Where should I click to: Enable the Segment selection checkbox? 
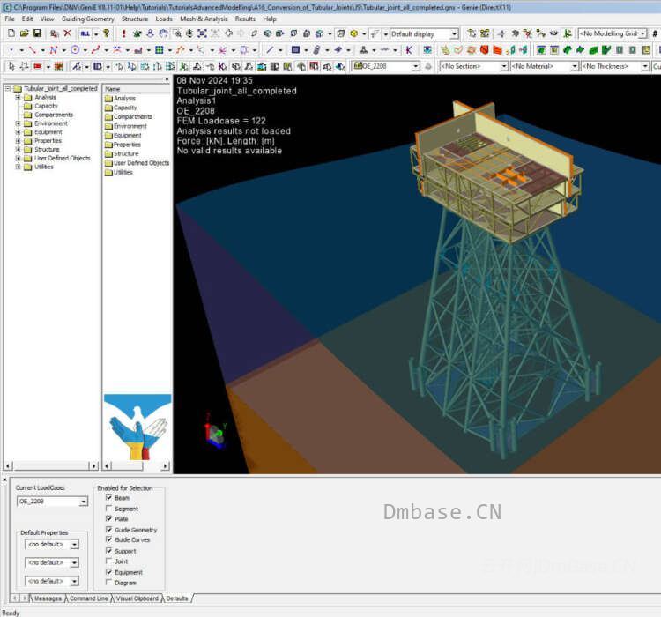click(108, 509)
